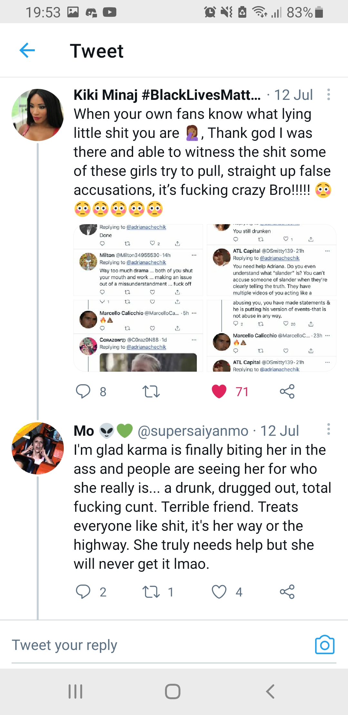This screenshot has height=715, width=348.
Task: Open Kiki Minaj #BlackLivesMatt... profile name
Action: (x=167, y=95)
